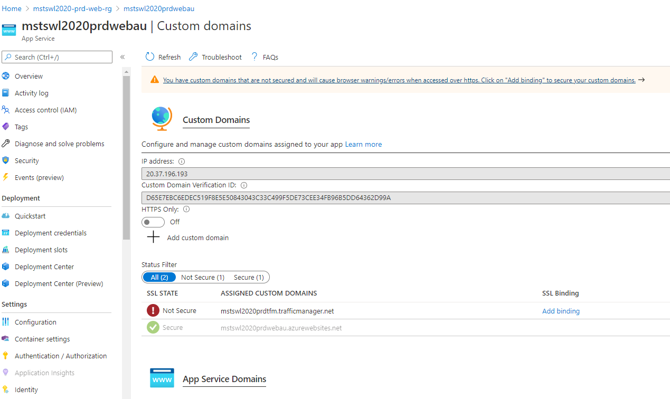Click the Access control (IAM) icon
670x399 pixels.
(x=6, y=110)
